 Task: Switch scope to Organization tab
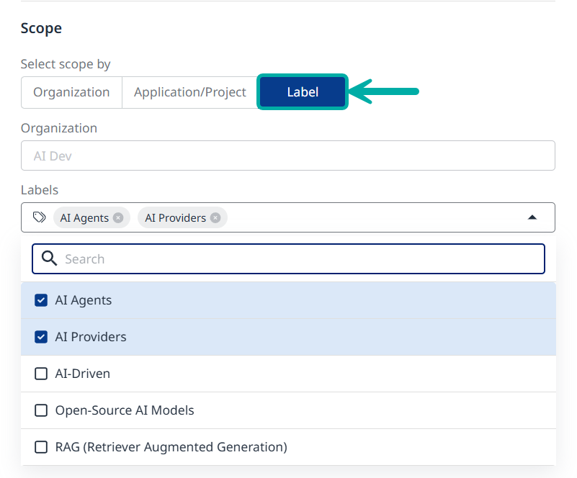[71, 92]
